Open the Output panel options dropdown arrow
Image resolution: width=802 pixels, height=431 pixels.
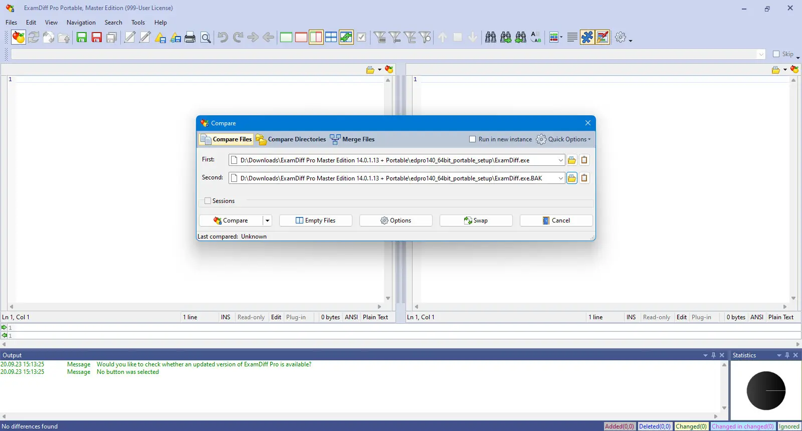click(705, 355)
